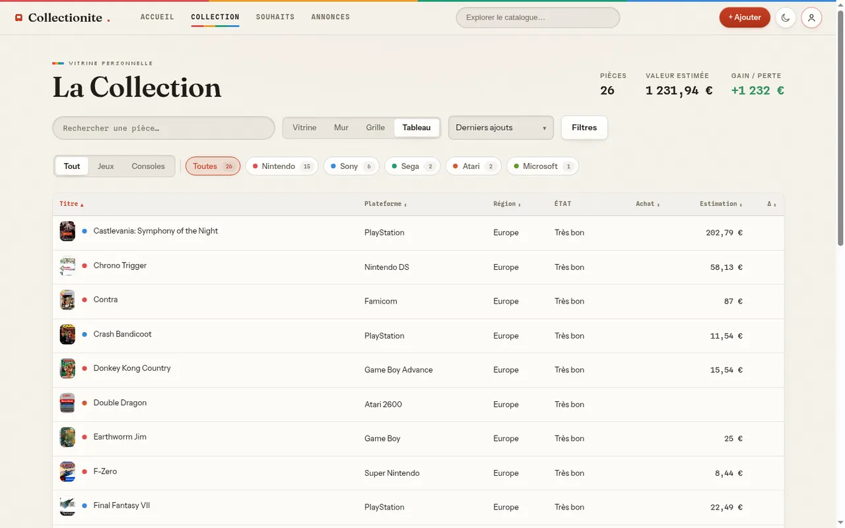
Task: Open Double Dragon cover thumbnail
Action: tap(67, 403)
